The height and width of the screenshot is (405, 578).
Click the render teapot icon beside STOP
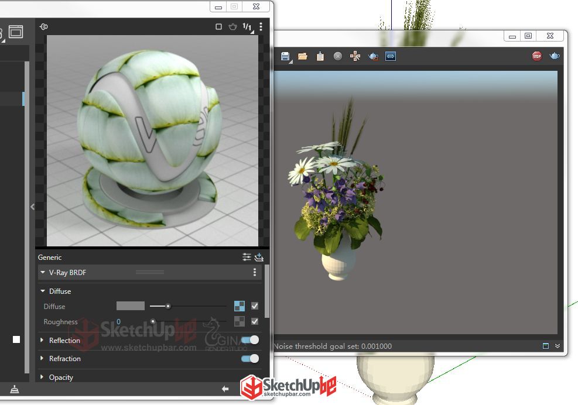(555, 56)
